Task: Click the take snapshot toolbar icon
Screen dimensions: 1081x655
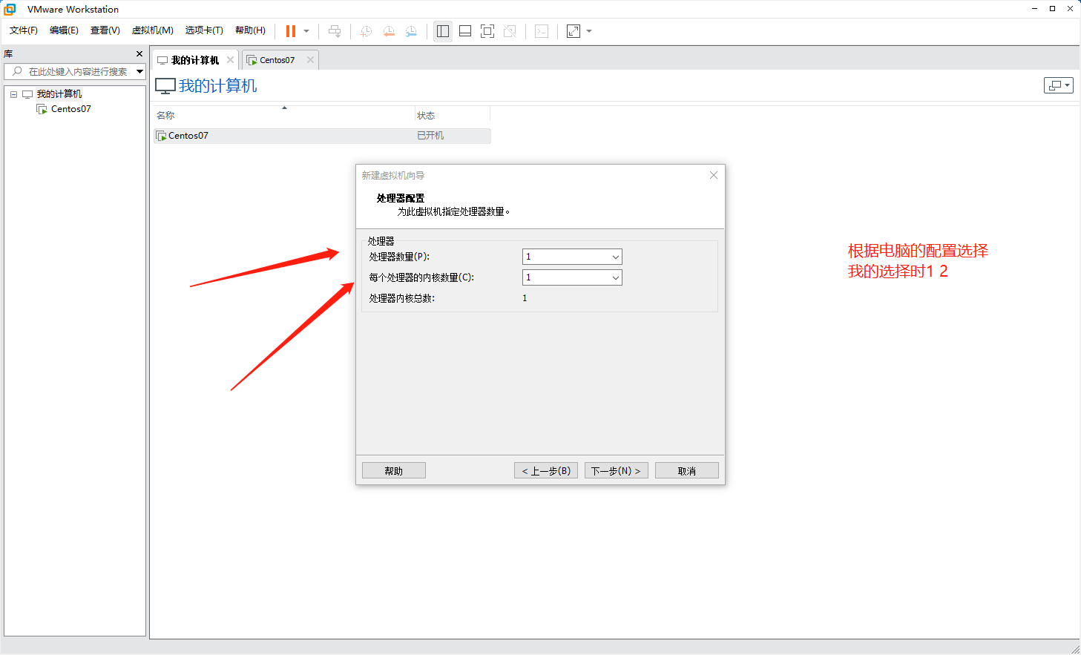Action: point(366,31)
